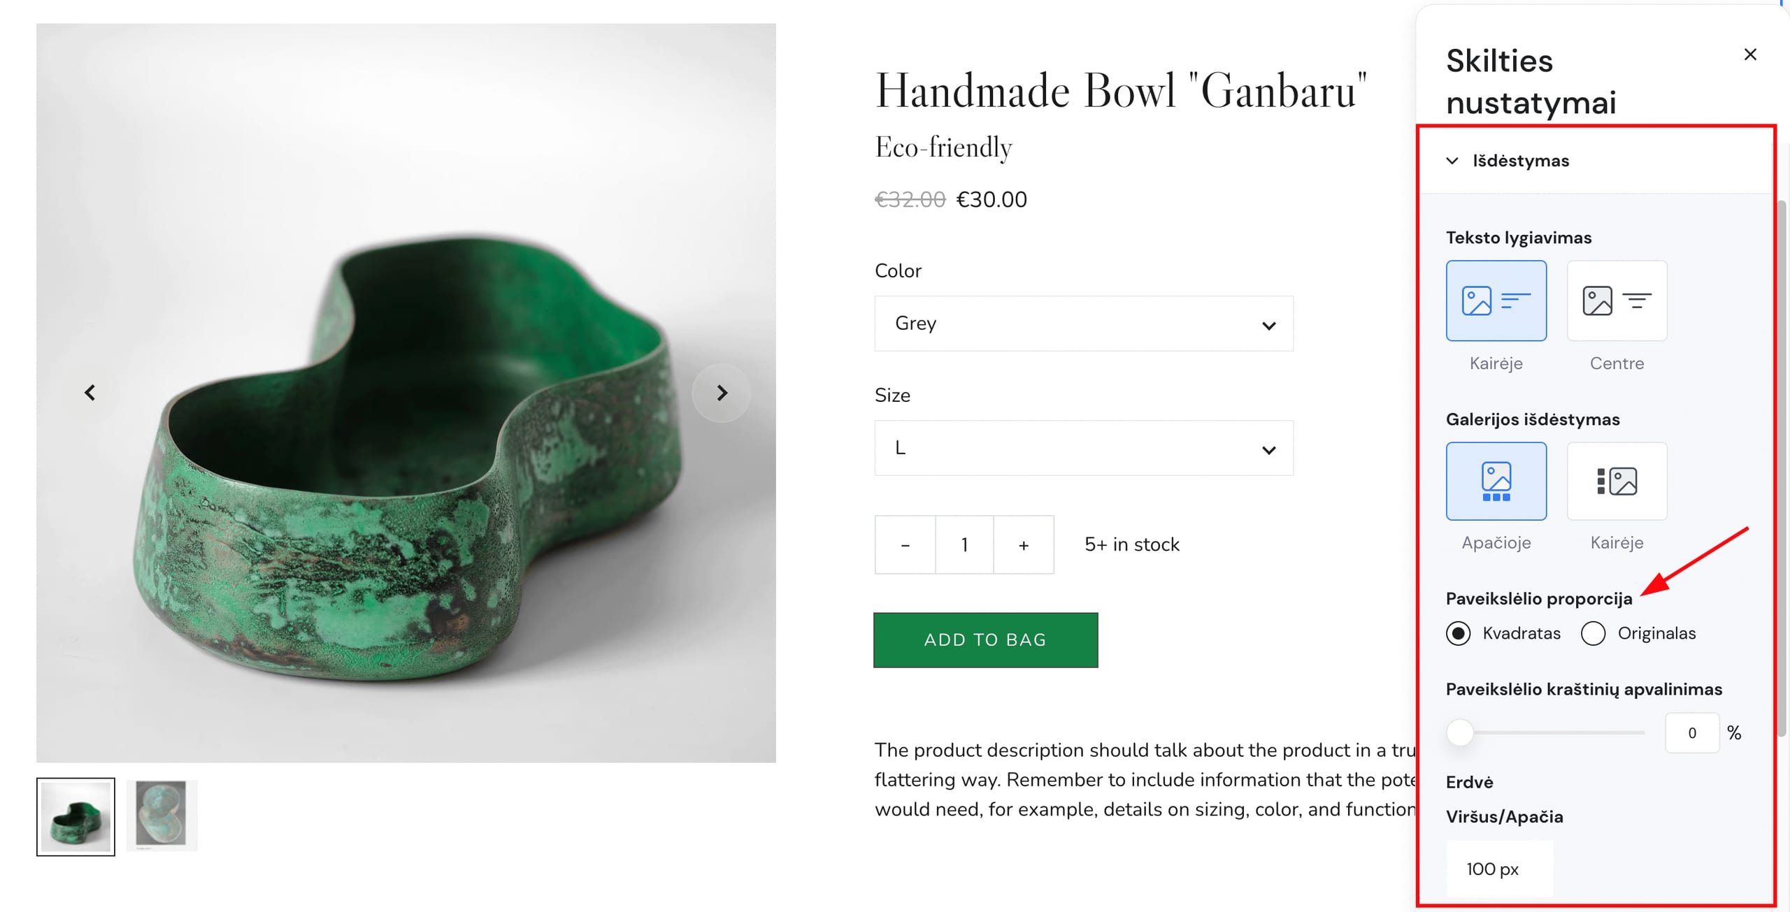Collapse the Išdėstymas section
The width and height of the screenshot is (1790, 912).
click(x=1452, y=161)
